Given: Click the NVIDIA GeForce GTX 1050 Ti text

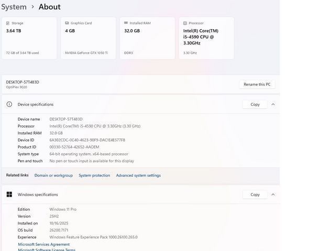Looking at the screenshot, I should click(x=86, y=53).
